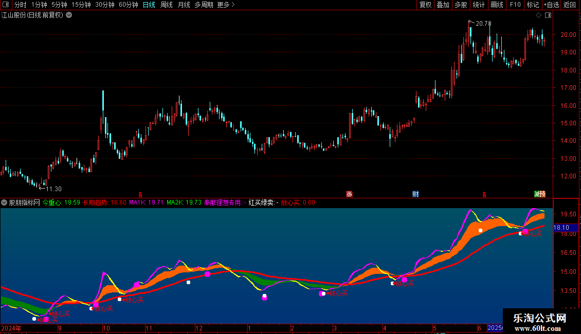Open the 多周期 multi-period view
This screenshot has height=334, width=581.
[x=204, y=5]
